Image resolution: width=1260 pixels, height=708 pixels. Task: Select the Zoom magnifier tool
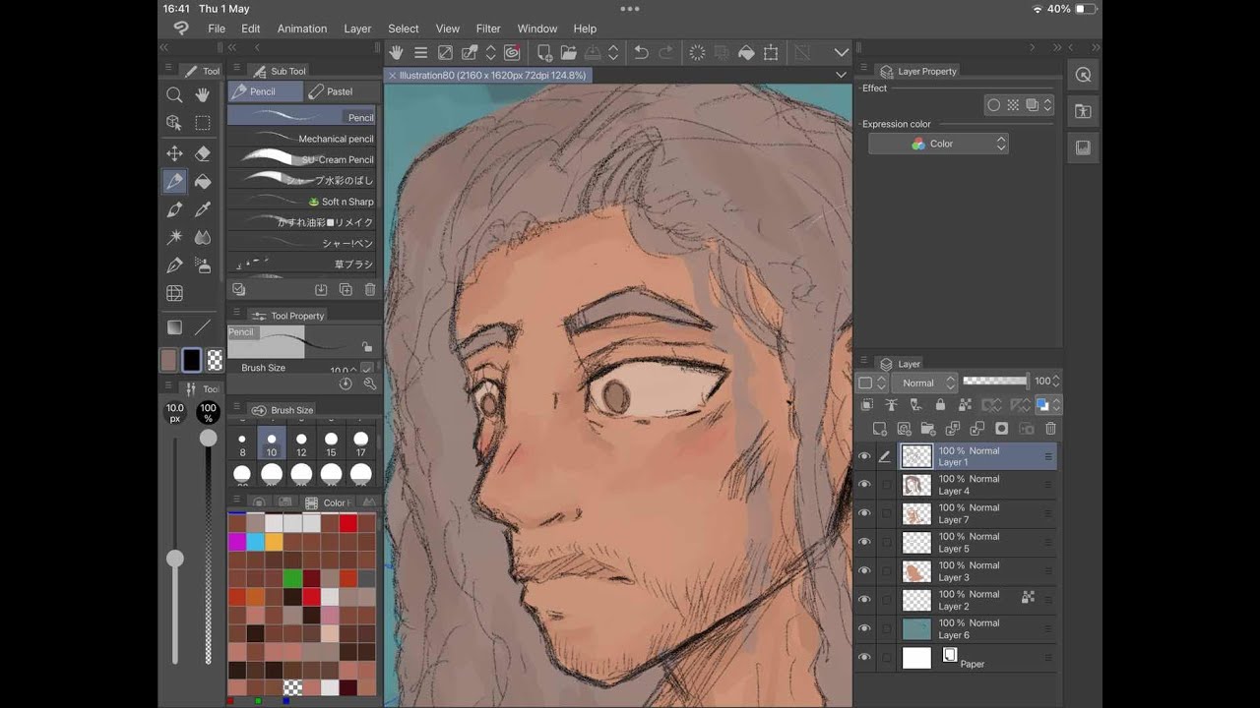(174, 95)
